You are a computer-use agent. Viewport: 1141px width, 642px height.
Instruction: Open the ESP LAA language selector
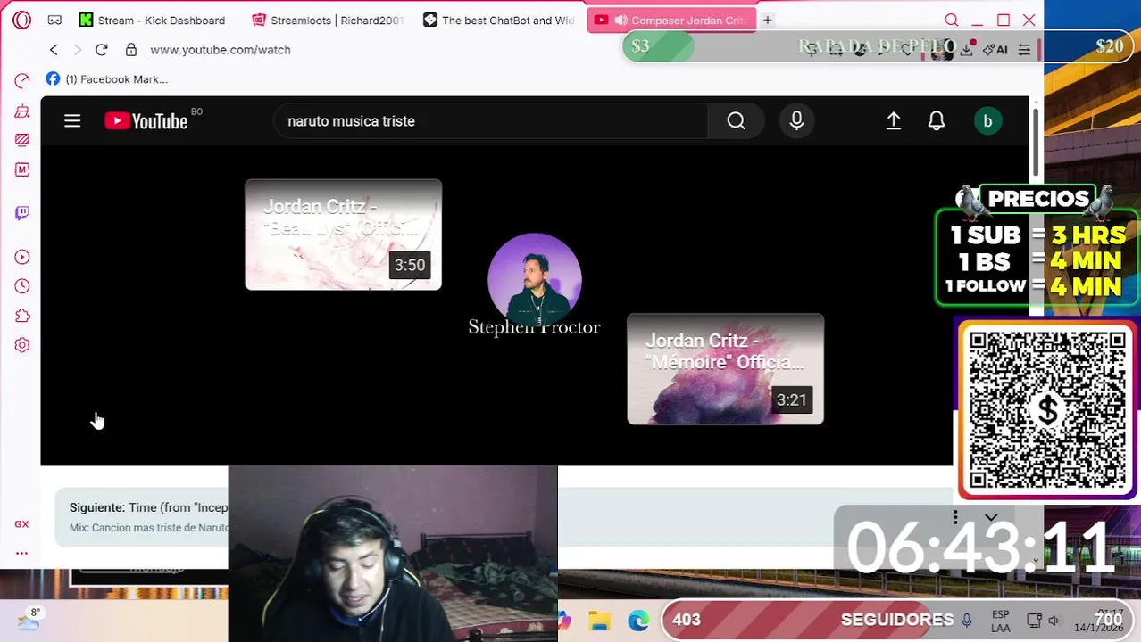[x=1001, y=621]
